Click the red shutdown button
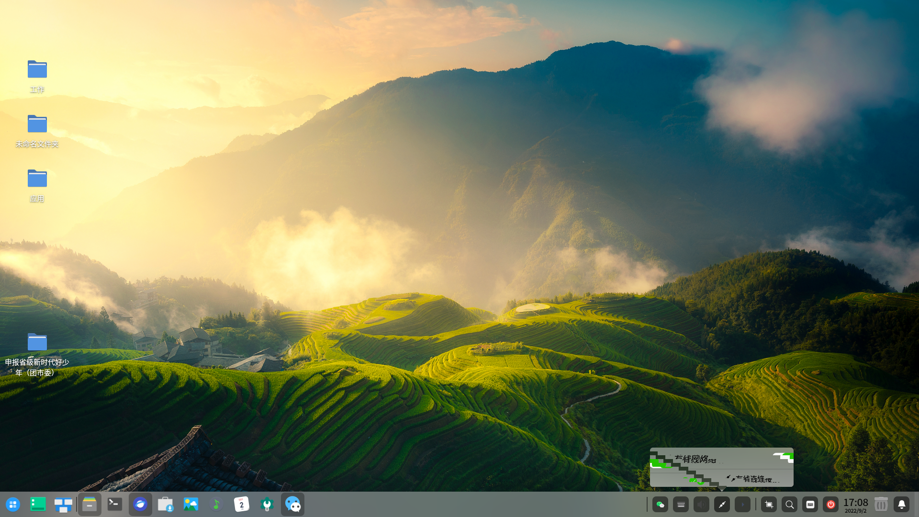Viewport: 919px width, 517px height. 831,505
